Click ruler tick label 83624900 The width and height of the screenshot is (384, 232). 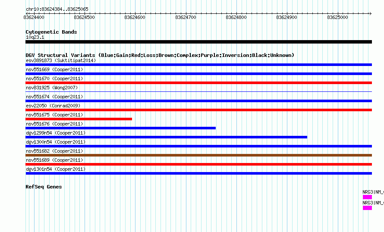(286, 17)
